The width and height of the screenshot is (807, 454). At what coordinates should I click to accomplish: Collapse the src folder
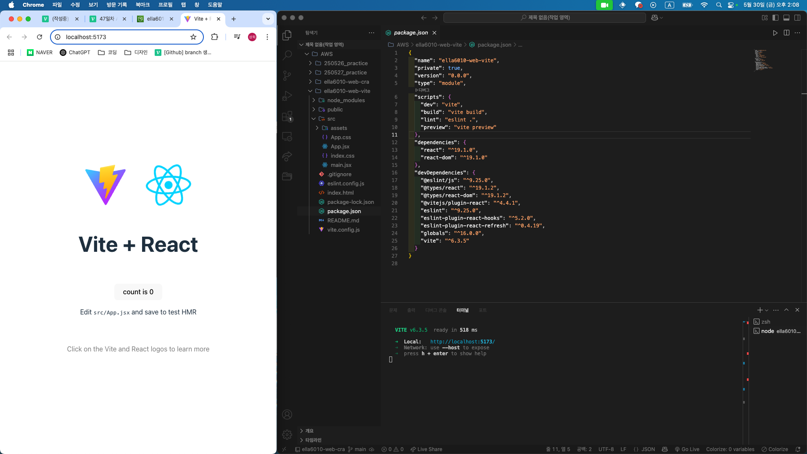(314, 119)
